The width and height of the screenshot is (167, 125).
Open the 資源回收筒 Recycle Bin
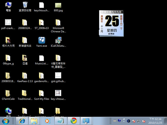(x=25, y=5)
